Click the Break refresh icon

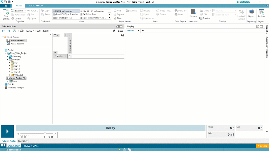click(115, 31)
